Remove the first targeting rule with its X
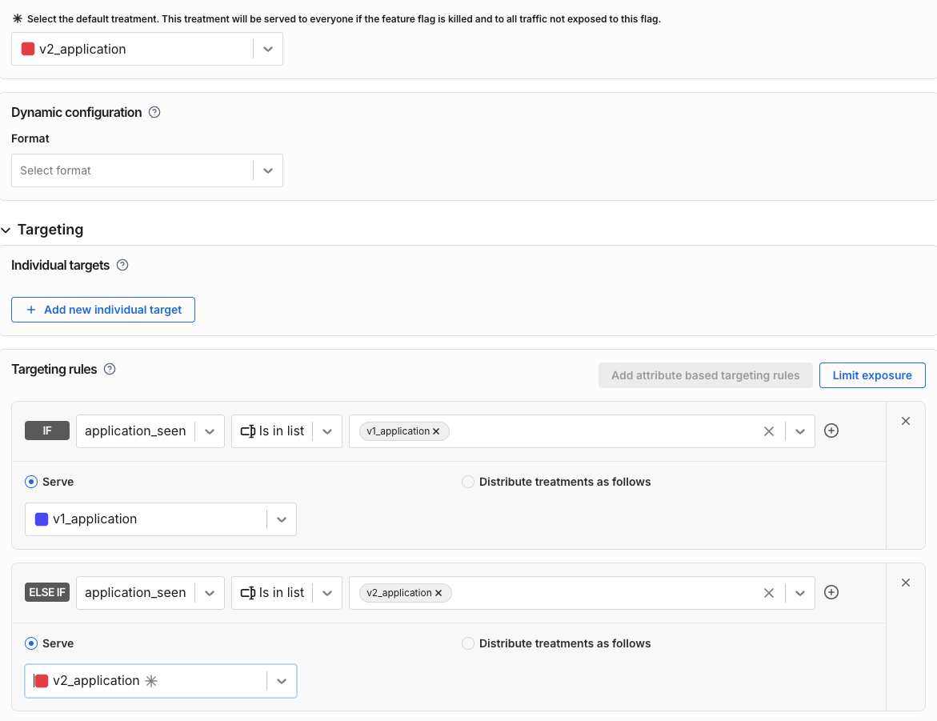The height and width of the screenshot is (721, 937). pos(905,420)
